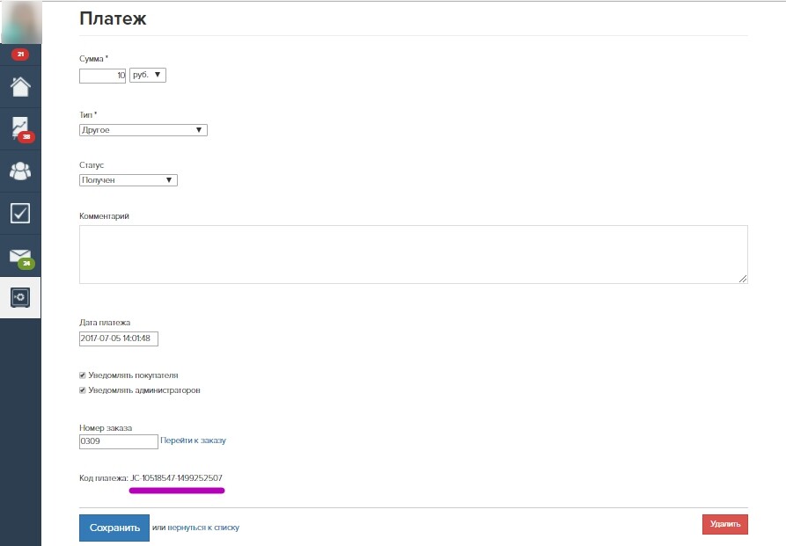Open the users group icon in sidebar
Image resolution: width=786 pixels, height=546 pixels.
click(20, 171)
